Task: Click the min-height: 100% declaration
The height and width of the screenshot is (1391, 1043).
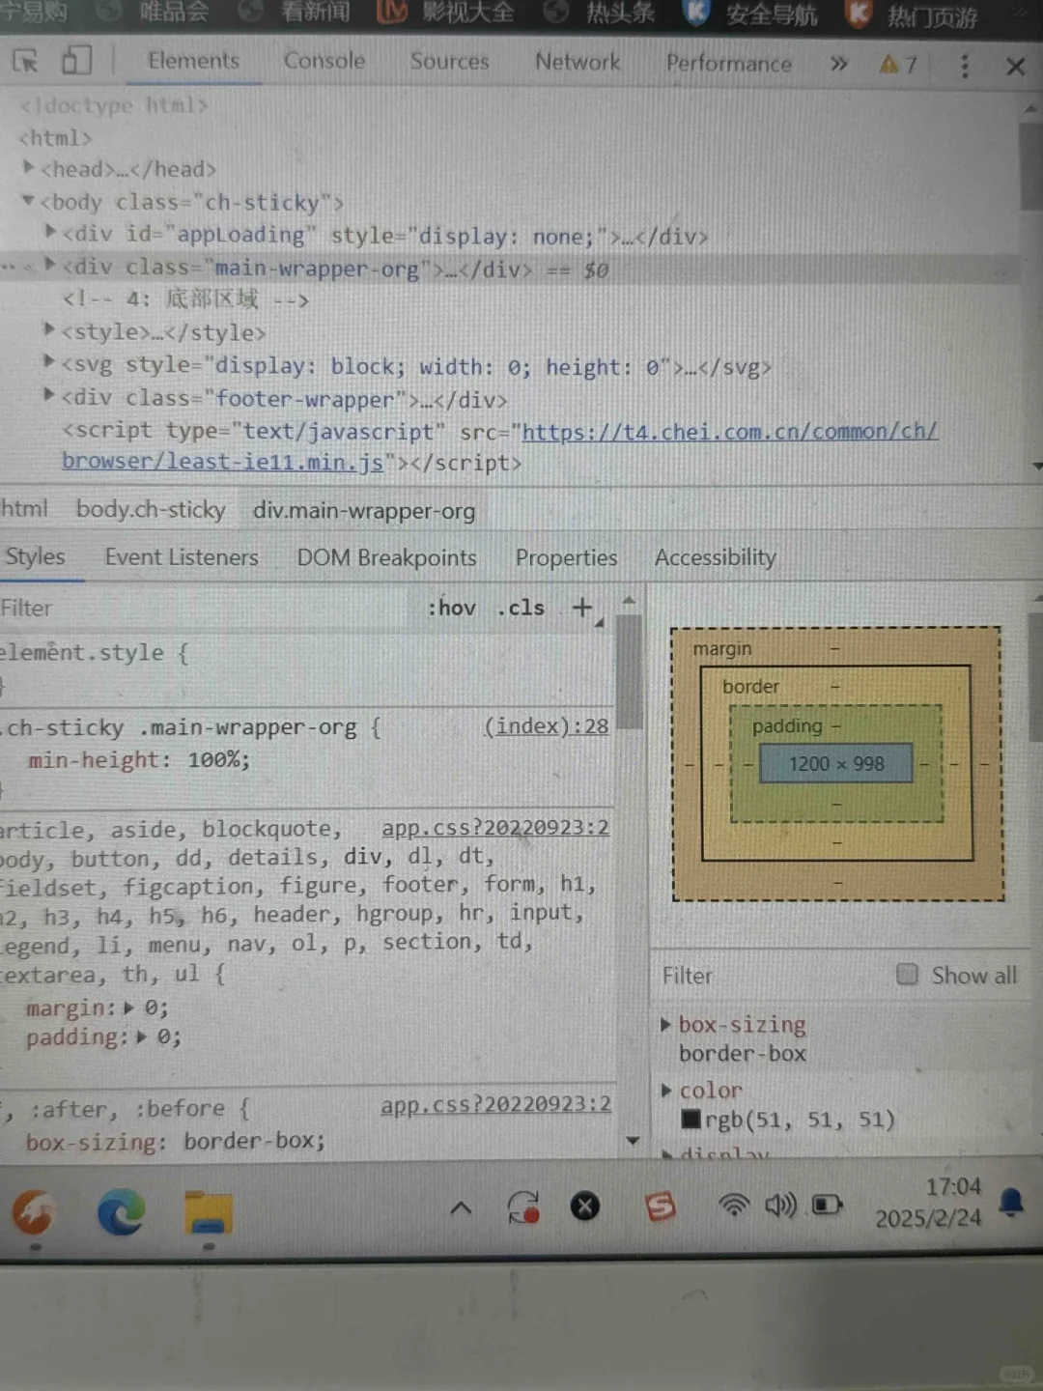Action: coord(139,759)
